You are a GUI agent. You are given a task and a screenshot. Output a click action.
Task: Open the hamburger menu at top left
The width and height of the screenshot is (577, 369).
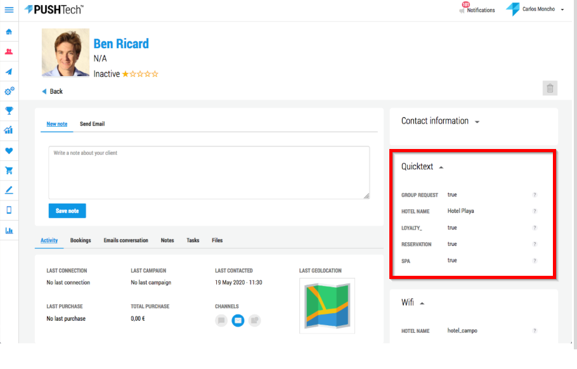click(9, 10)
